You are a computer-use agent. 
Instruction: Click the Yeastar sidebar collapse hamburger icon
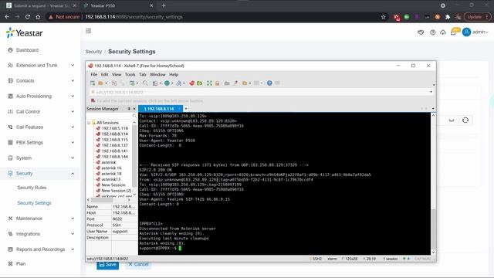[x=89, y=31]
